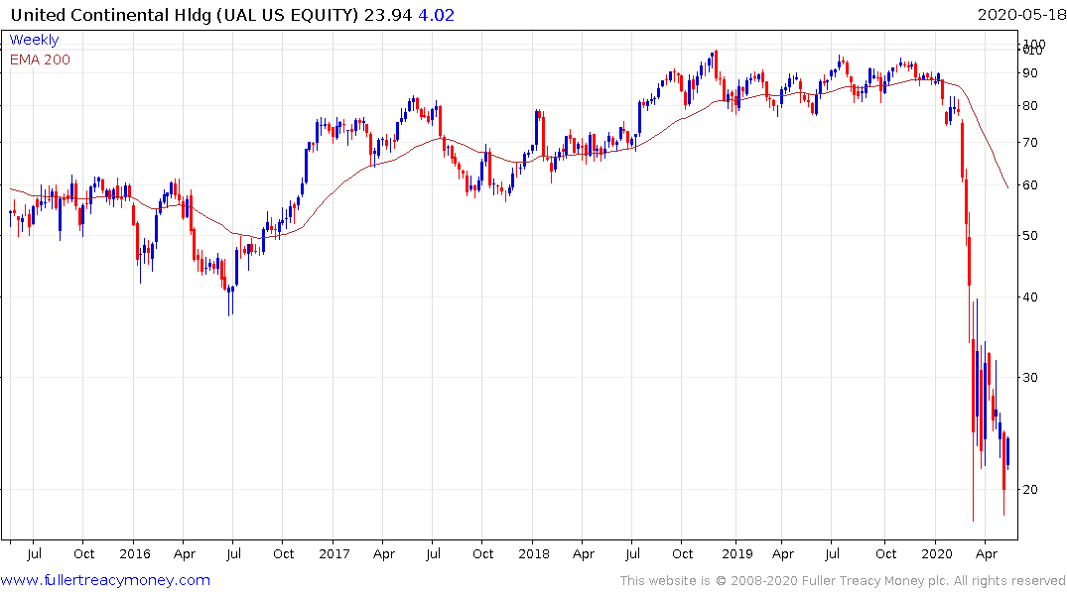Click the 2016 x-axis label
The image size is (1067, 595).
135,553
